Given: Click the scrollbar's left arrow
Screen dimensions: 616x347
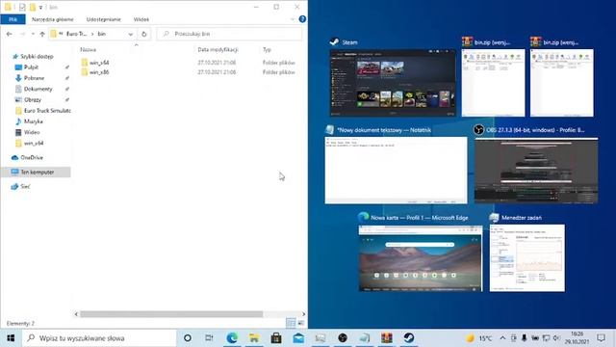Looking at the screenshot, I should (76, 314).
